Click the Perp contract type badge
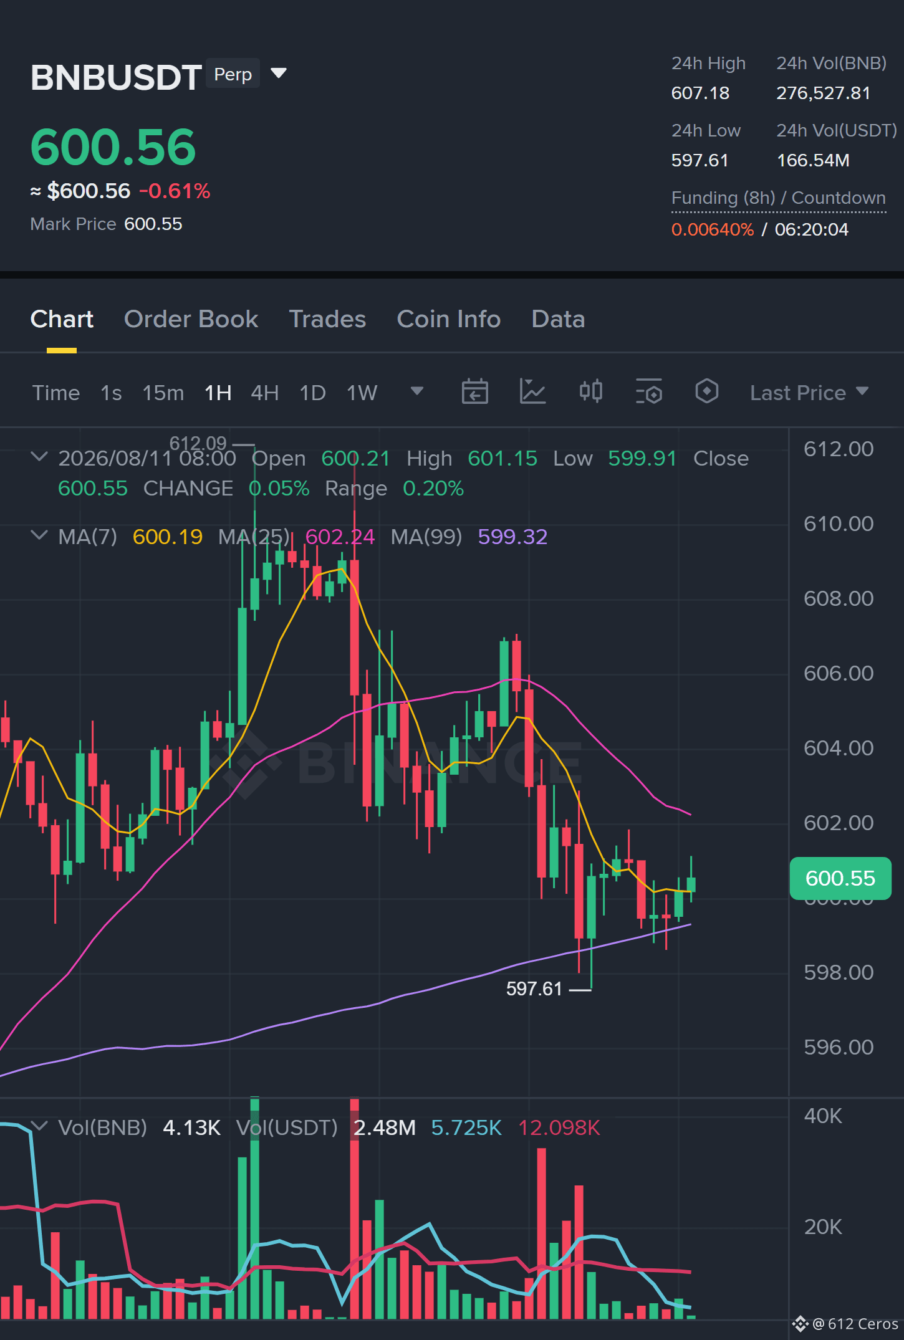 [233, 74]
